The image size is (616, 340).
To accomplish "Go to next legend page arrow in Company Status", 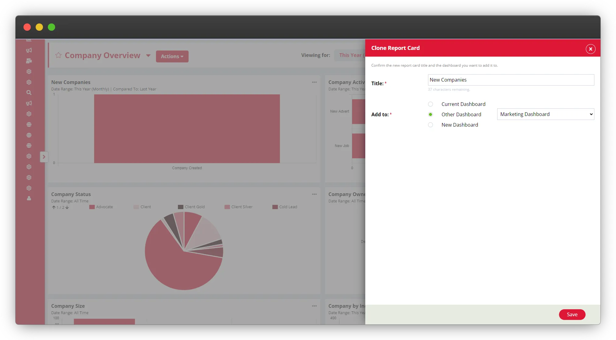I will click(x=67, y=207).
